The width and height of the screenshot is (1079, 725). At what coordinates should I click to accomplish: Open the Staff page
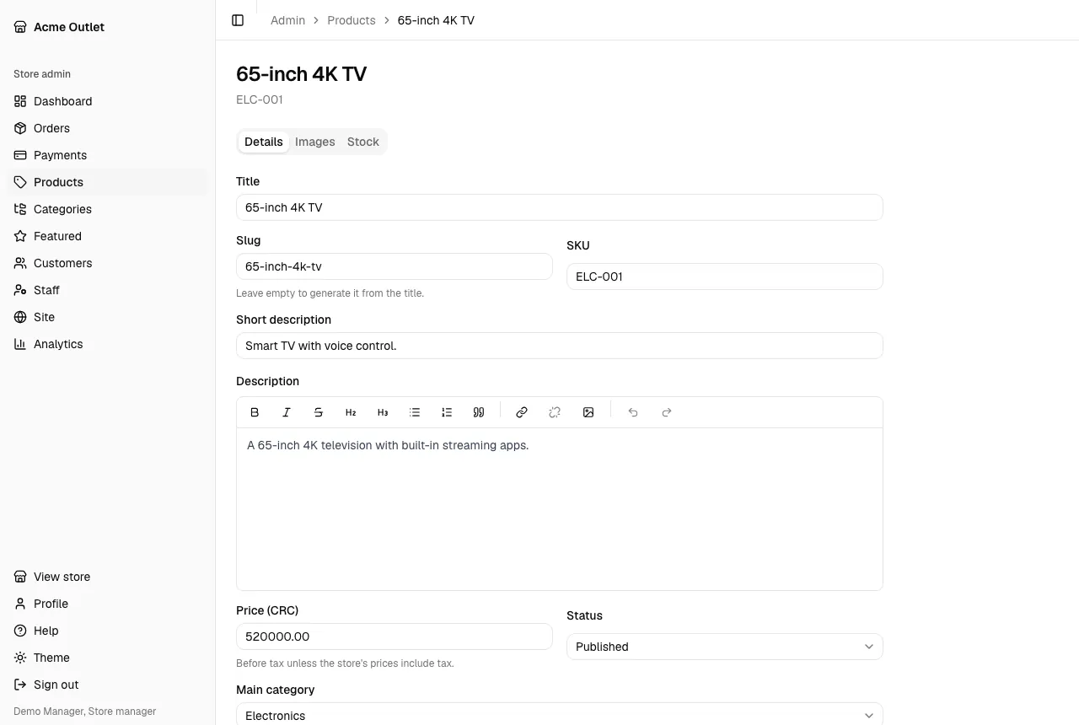107,290
